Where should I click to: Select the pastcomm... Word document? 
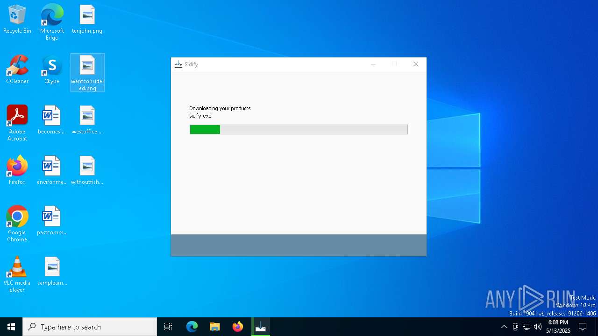click(52, 221)
